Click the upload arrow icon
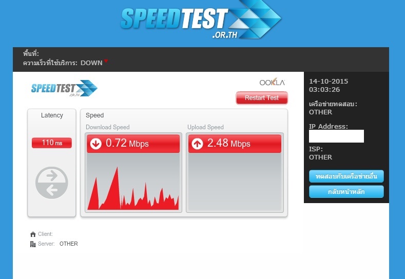 point(197,144)
